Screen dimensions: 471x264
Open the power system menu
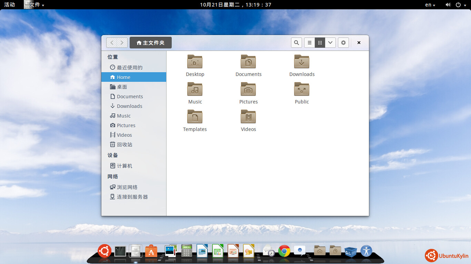pos(460,5)
